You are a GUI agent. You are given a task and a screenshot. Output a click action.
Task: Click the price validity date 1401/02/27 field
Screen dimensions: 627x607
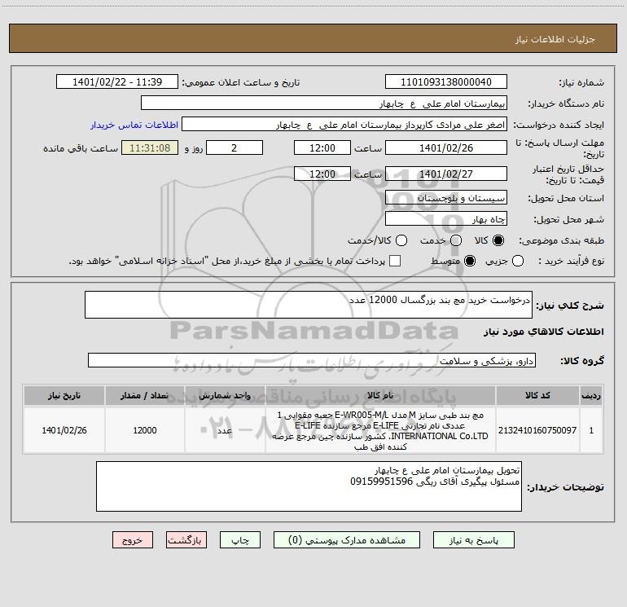pyautogui.click(x=446, y=174)
